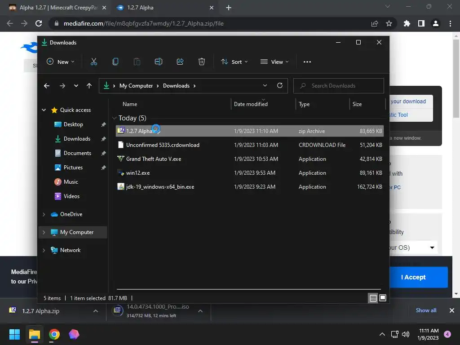Collapse the Quick access tree
This screenshot has height=345, width=460.
coord(44,110)
